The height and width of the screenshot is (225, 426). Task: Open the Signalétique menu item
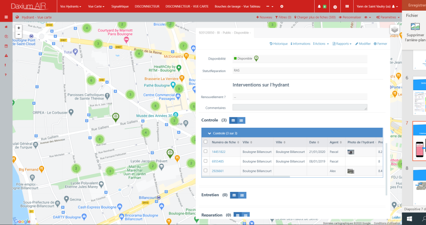point(120,6)
